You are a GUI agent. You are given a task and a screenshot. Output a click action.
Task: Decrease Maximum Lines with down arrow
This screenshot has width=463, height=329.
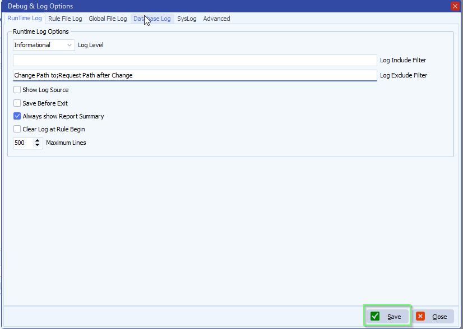coord(38,145)
